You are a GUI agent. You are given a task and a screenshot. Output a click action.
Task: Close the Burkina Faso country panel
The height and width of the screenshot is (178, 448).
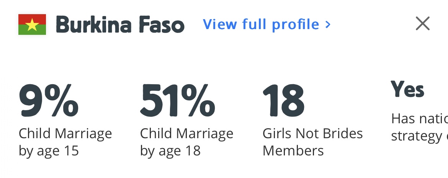(423, 24)
